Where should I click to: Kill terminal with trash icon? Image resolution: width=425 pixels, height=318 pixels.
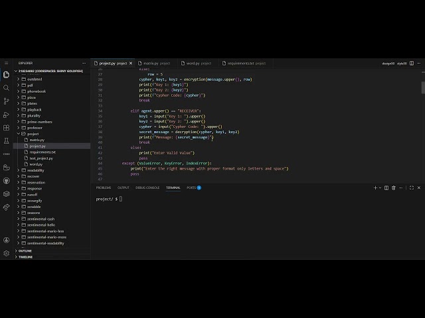point(394,187)
